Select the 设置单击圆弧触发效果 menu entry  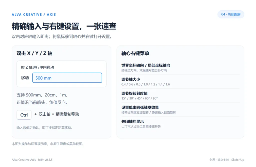[180, 110]
